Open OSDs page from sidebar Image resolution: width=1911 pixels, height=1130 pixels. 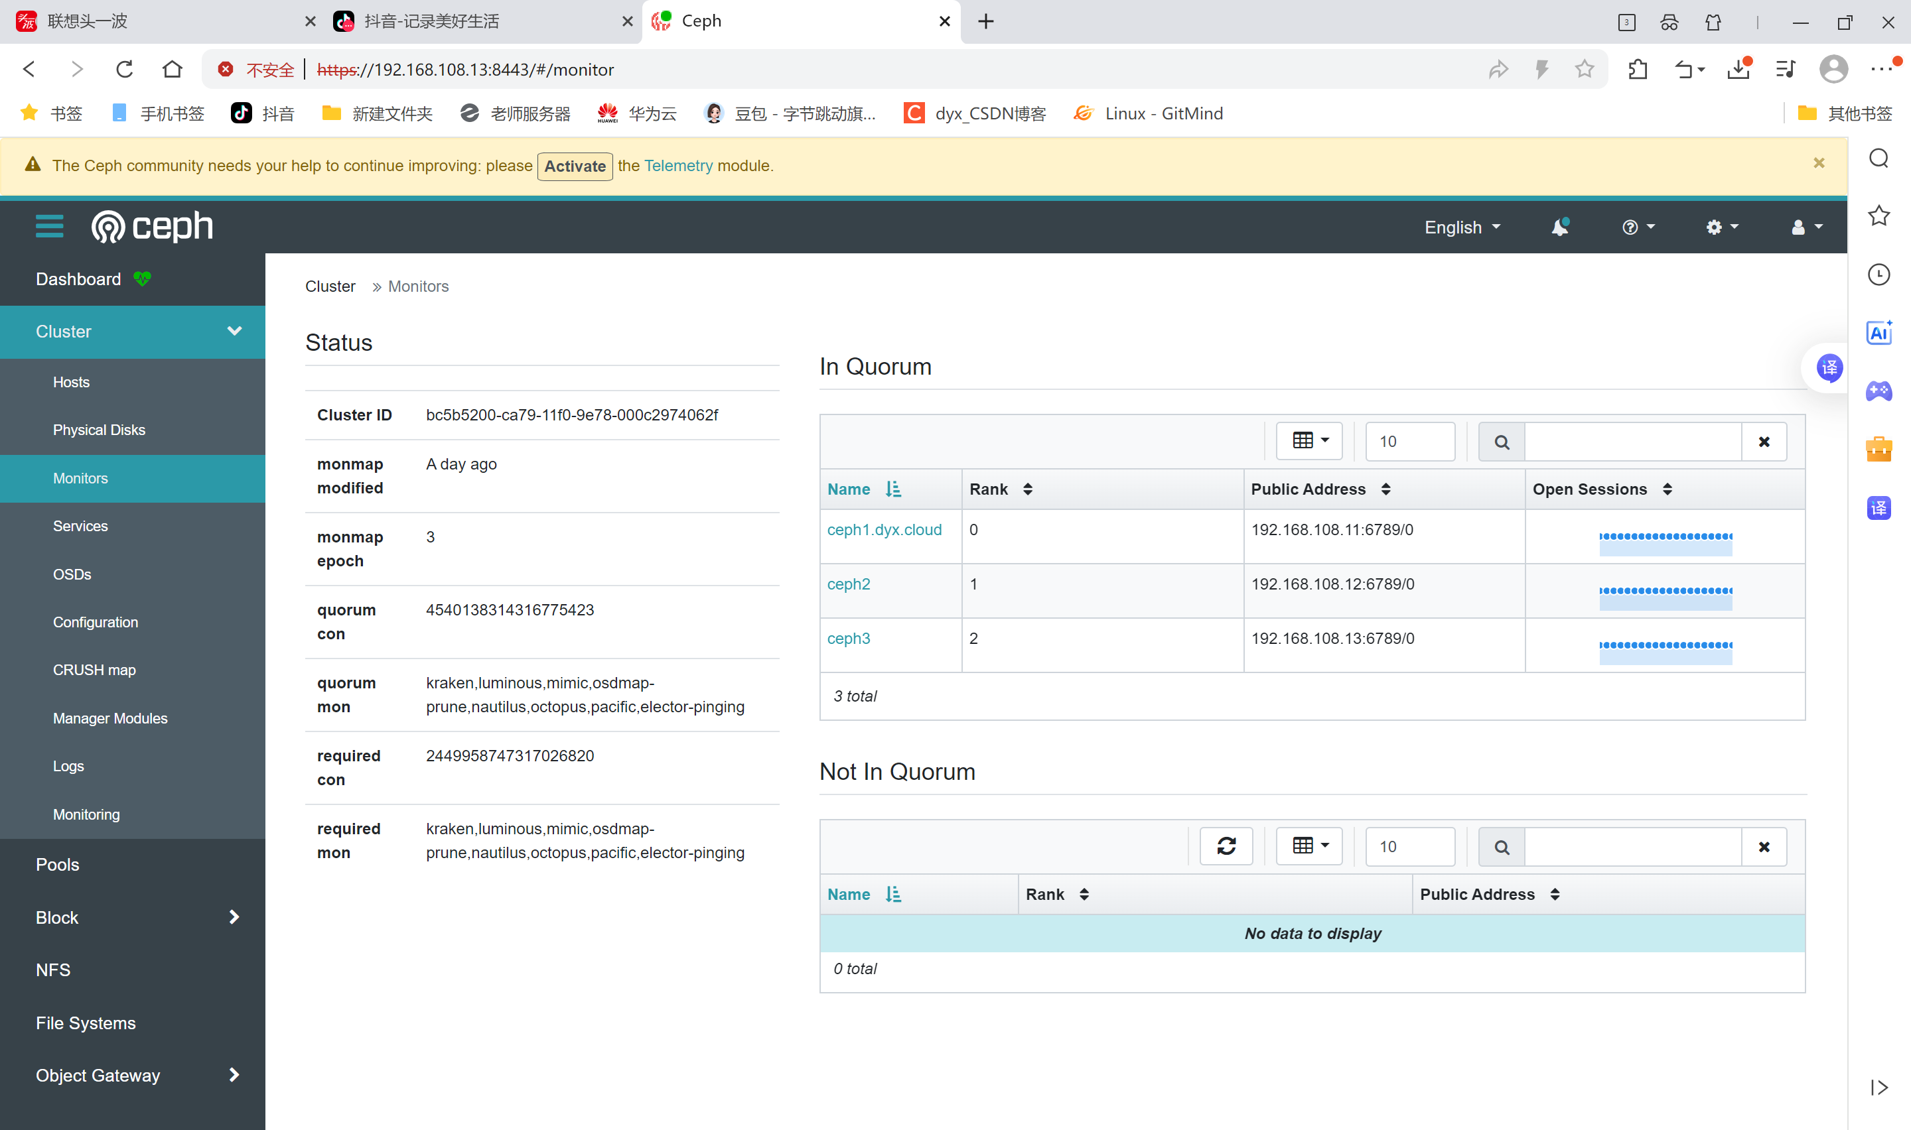pyautogui.click(x=72, y=574)
